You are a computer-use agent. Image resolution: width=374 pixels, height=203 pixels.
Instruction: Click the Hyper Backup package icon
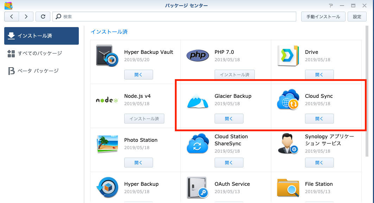[107, 187]
